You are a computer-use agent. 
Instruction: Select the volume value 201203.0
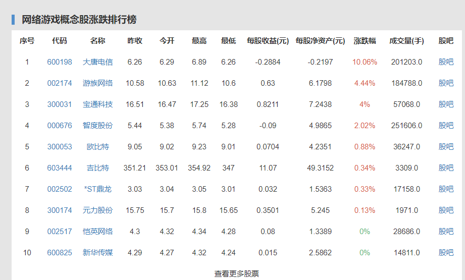[406, 62]
